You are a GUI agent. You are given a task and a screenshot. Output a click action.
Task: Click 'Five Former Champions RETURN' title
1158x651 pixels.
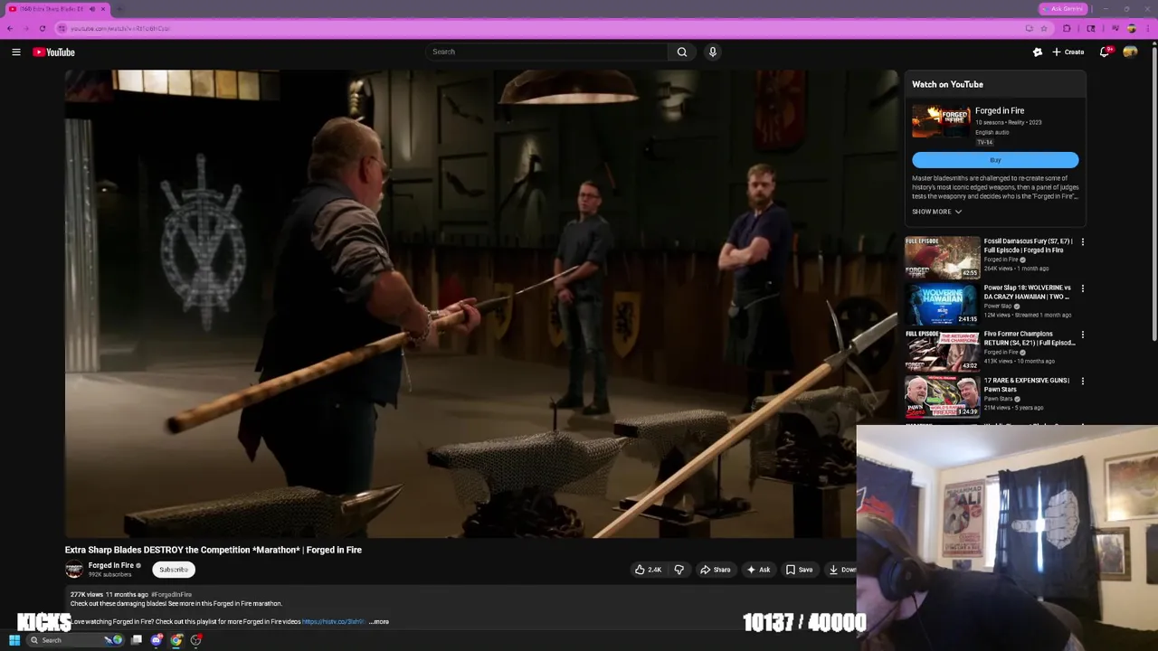point(1030,338)
